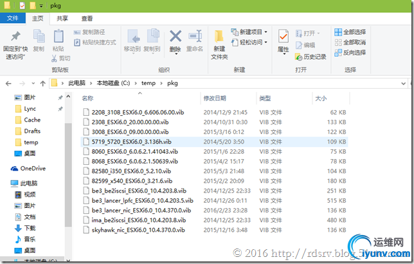
Task: Select OneDrive in navigation pane
Action: 28,169
